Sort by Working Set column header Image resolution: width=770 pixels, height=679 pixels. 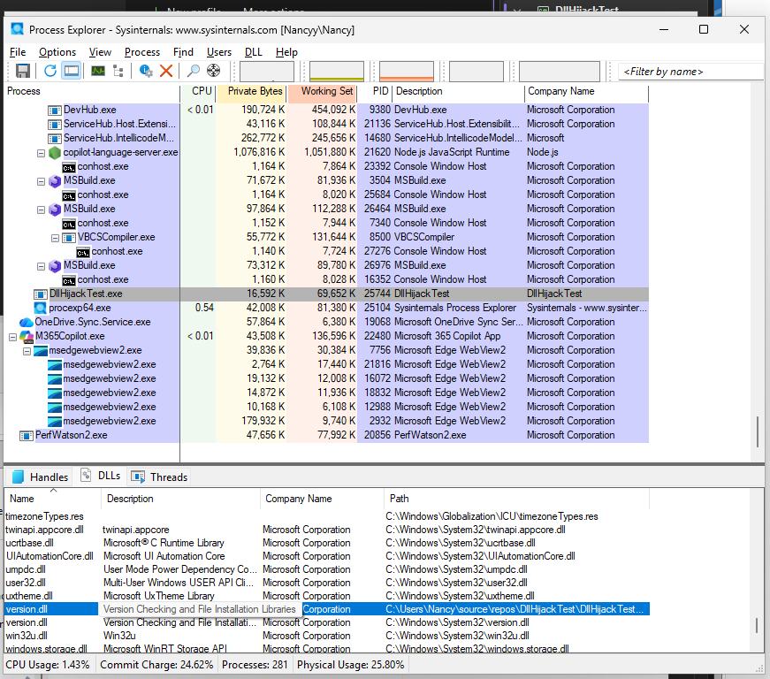322,91
